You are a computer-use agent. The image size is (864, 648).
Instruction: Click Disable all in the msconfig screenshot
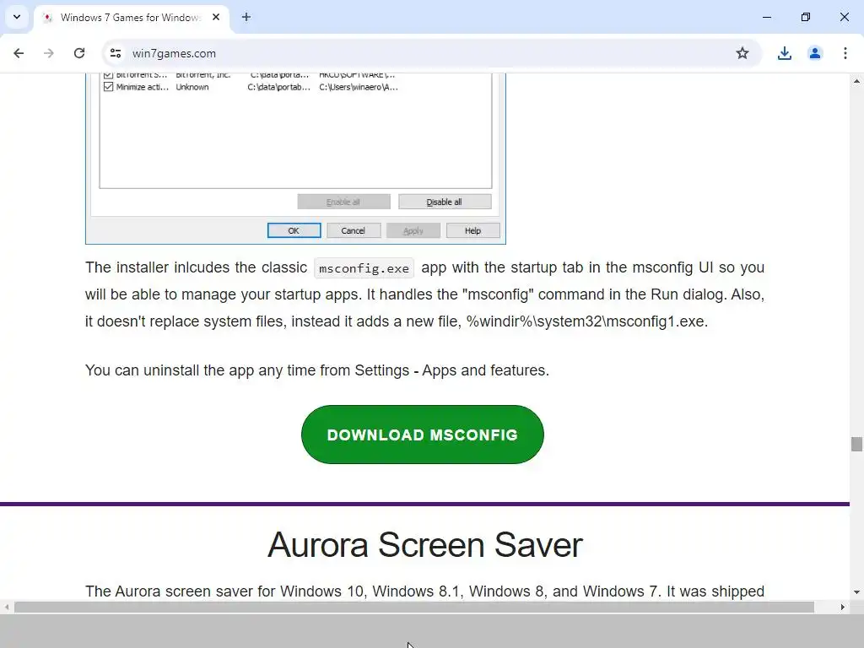coord(445,202)
